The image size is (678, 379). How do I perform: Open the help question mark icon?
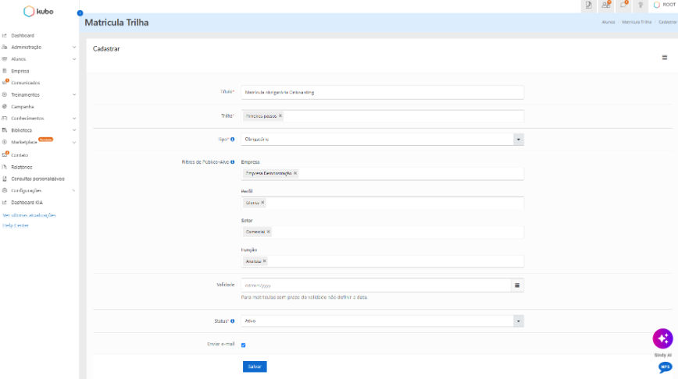coord(641,5)
